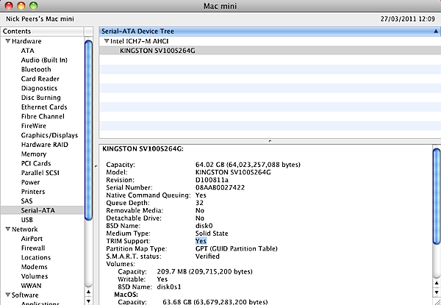Collapse the Network category triangle
The height and width of the screenshot is (305, 441).
(8, 229)
